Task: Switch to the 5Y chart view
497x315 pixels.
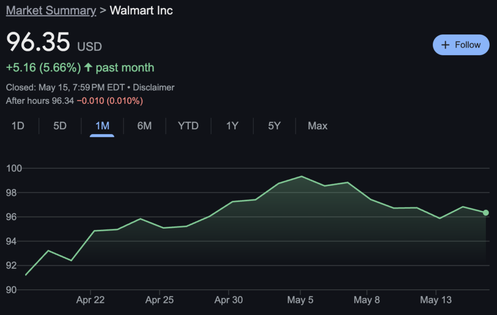Action: tap(274, 126)
